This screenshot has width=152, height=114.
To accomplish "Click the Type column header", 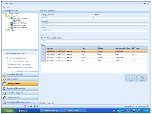I will point(89,48).
